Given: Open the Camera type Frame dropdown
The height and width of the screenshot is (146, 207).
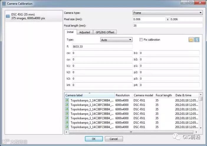Looking at the screenshot, I should (168, 13).
